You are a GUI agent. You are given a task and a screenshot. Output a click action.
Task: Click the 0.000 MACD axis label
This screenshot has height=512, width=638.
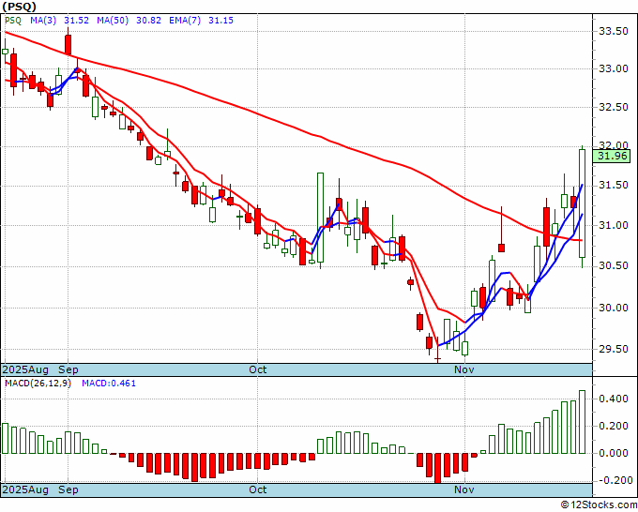614,453
